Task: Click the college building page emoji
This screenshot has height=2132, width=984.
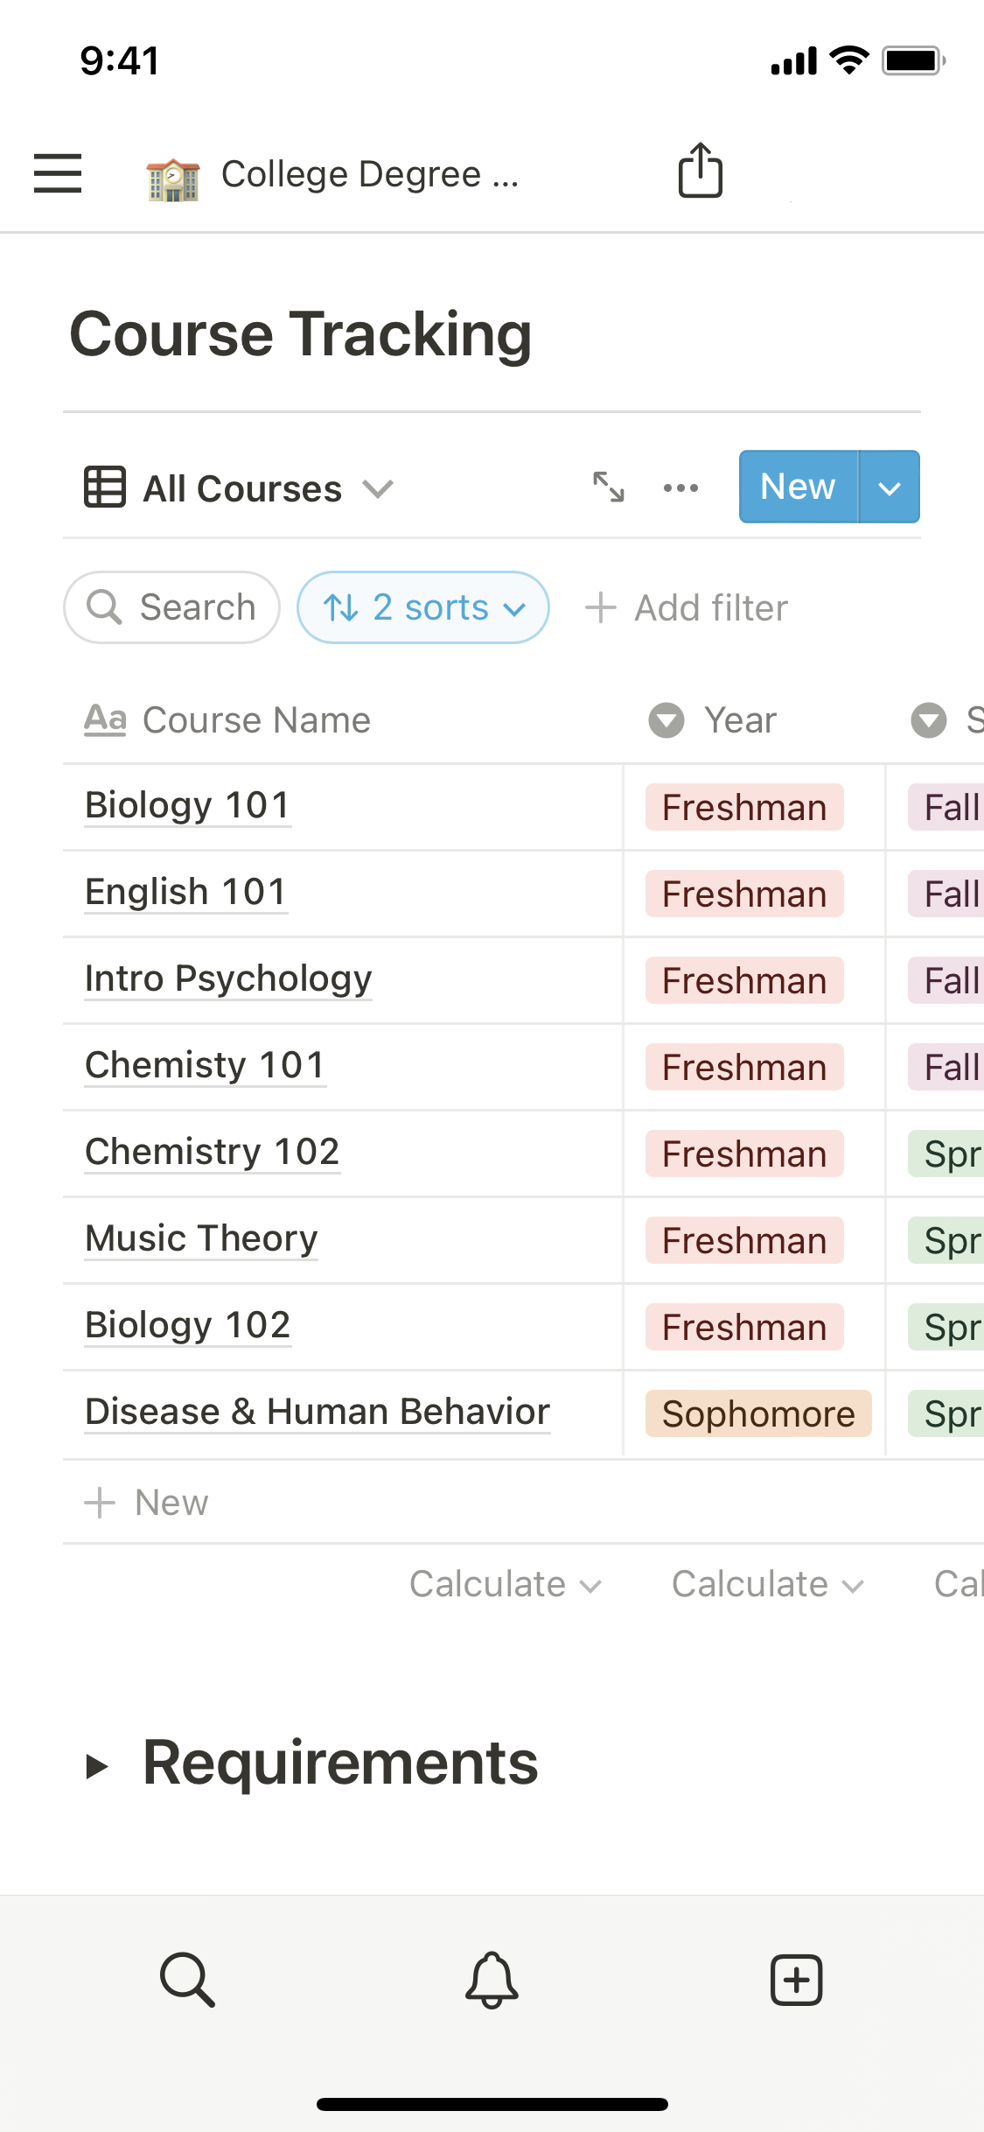Action: (173, 178)
